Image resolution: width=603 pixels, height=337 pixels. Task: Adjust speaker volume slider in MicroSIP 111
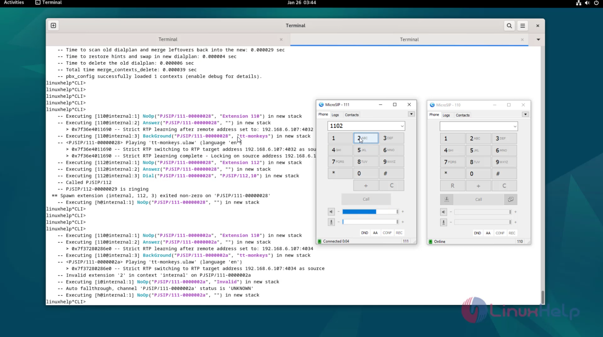370,212
